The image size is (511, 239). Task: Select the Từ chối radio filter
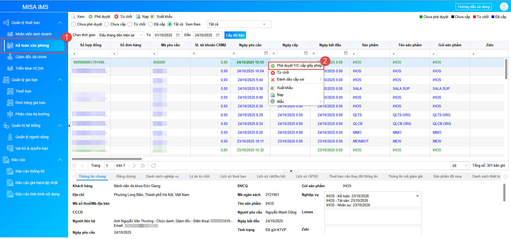[130, 24]
